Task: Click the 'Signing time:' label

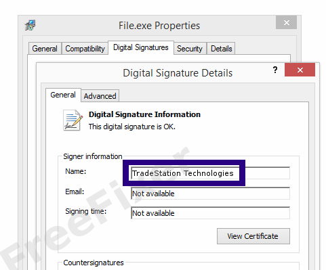Action: tap(86, 211)
